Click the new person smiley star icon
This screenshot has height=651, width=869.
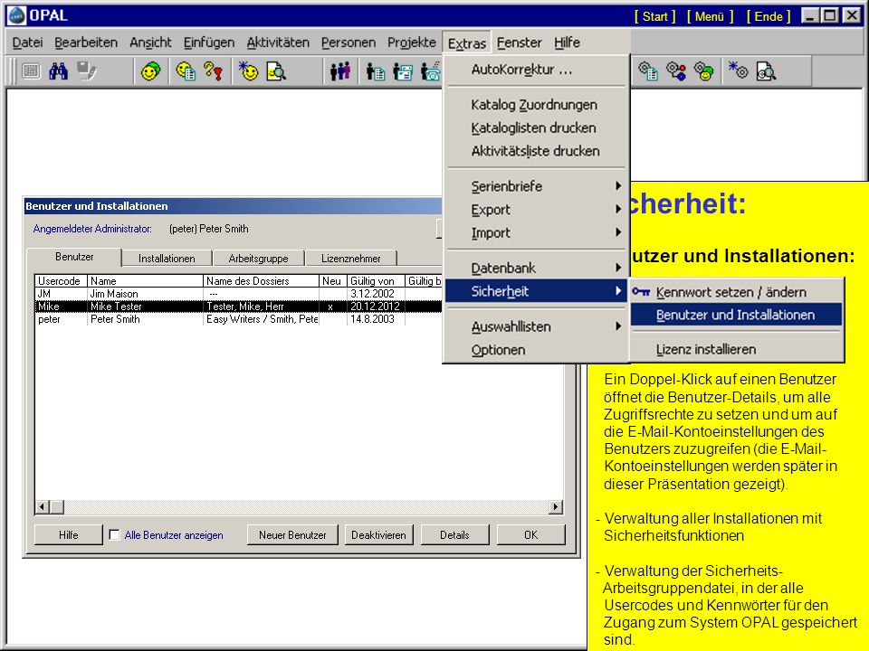tap(248, 71)
